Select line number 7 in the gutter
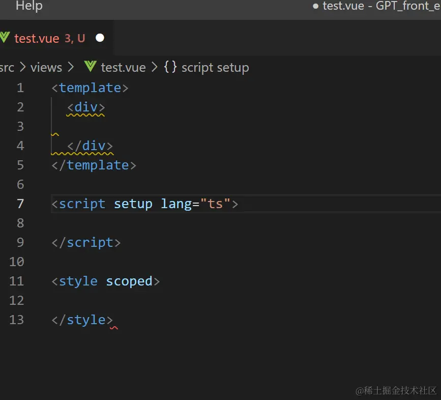This screenshot has width=441, height=400. coord(20,204)
